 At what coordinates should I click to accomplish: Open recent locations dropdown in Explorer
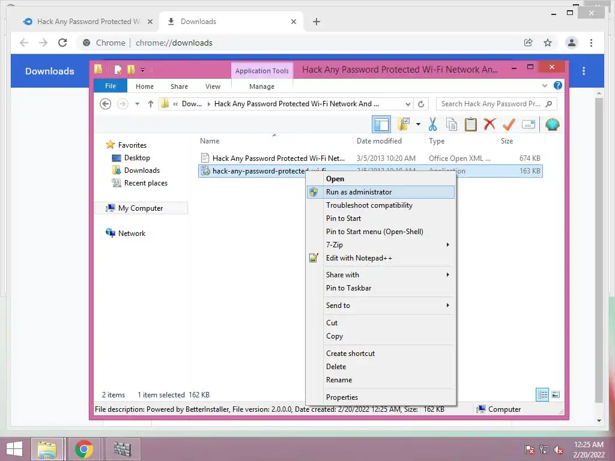(x=138, y=104)
